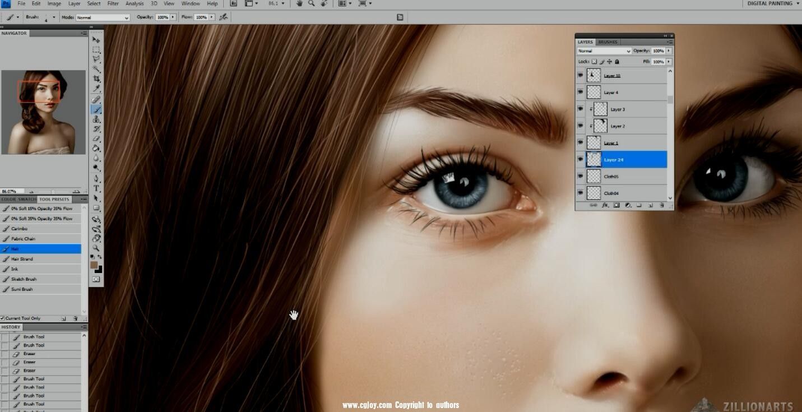Select the Eyedropper tool
The image size is (802, 412).
pos(96,88)
